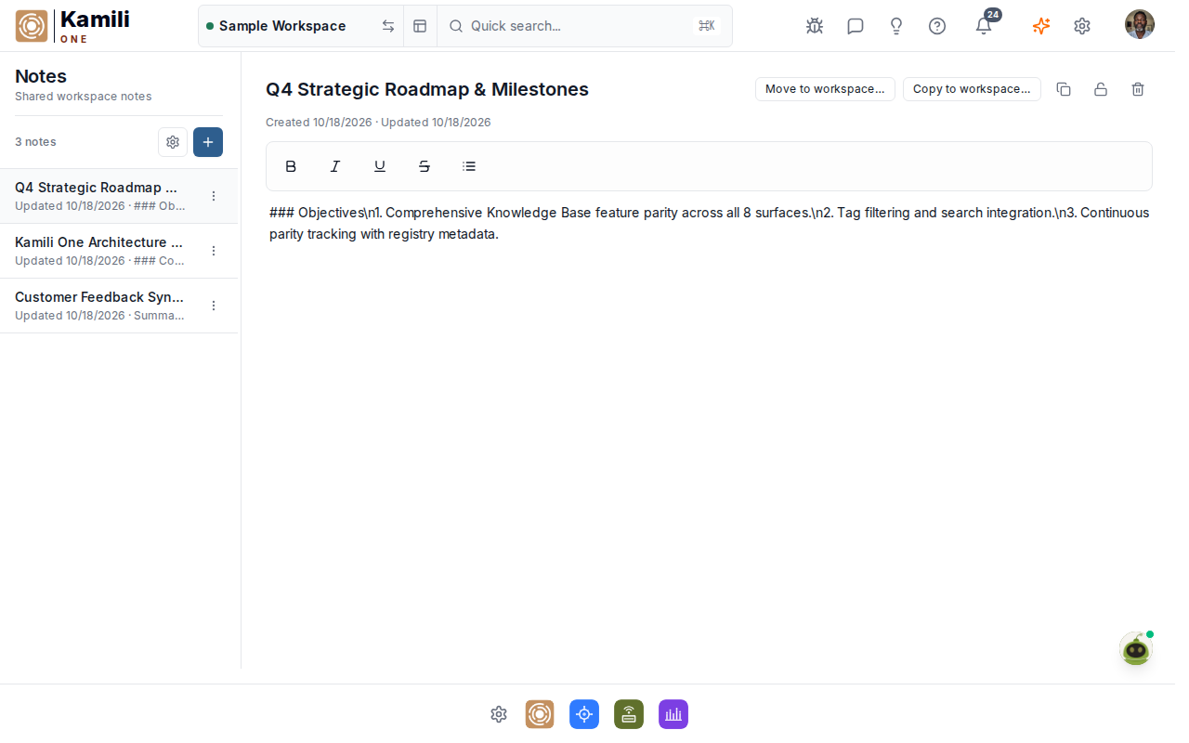
Task: Focus the Quick search field
Action: click(584, 26)
